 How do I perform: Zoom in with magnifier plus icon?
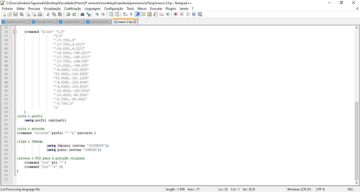coord(97,14)
